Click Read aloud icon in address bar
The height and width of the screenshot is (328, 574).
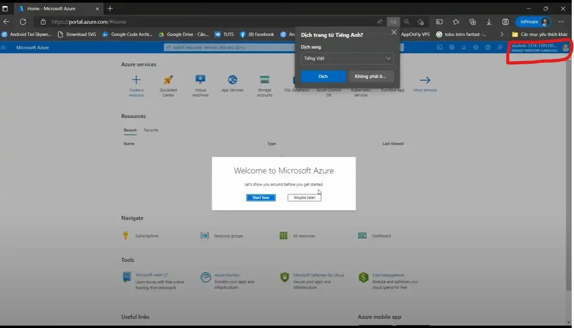tap(380, 22)
